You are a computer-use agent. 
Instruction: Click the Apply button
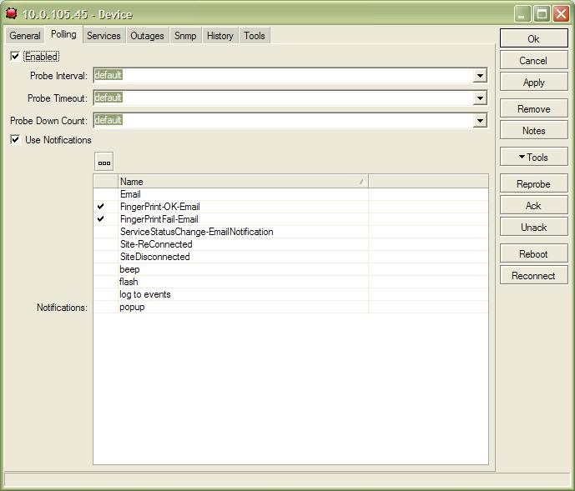533,82
